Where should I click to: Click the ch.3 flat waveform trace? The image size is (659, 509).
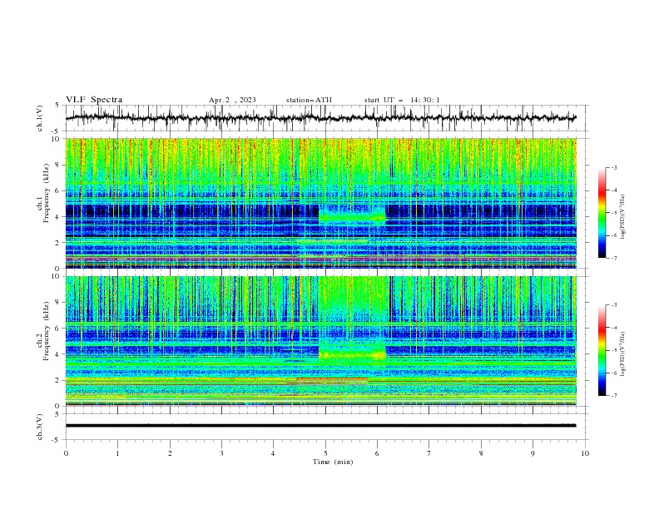(x=320, y=426)
